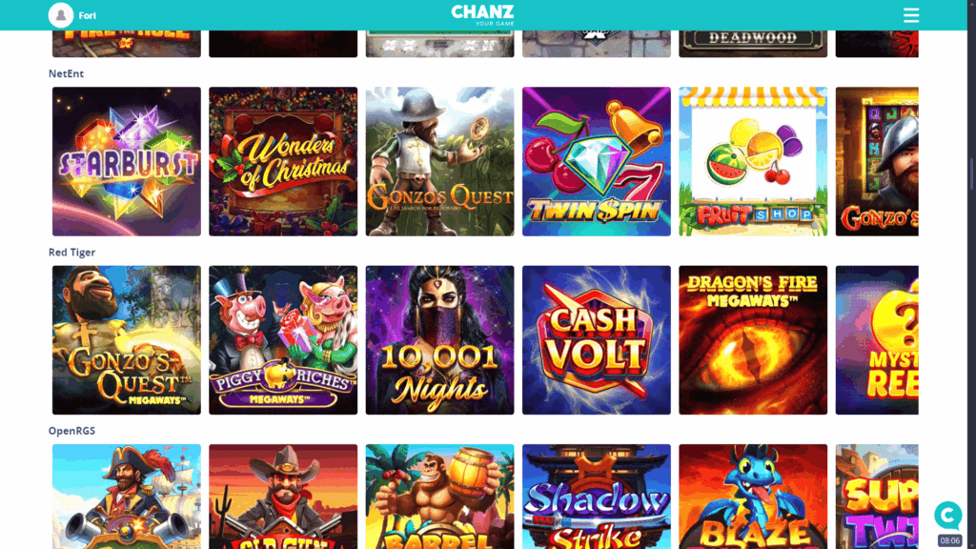Launch Gonzo's Quest Megaways tile
The height and width of the screenshot is (549, 976).
[x=127, y=340]
